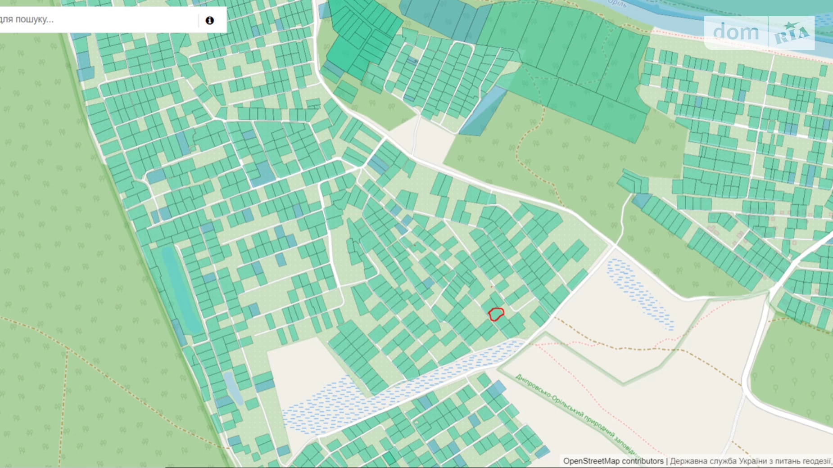833x468 pixels.
Task: Click the long turquoise pond on the west edge
Action: pos(180,288)
